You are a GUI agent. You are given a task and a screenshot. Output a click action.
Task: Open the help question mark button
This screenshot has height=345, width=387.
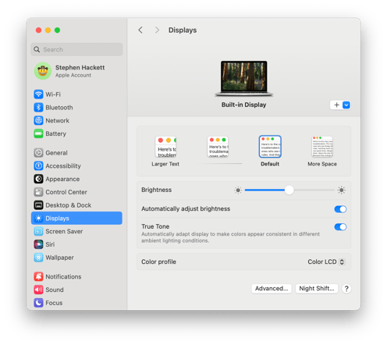346,289
